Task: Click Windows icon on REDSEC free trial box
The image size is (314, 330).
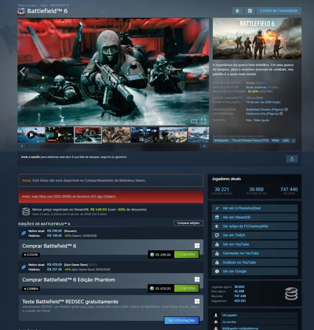Action: point(197,301)
